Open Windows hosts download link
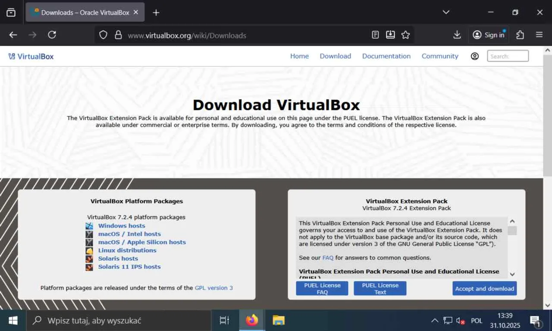This screenshot has height=331, width=552. 122,226
